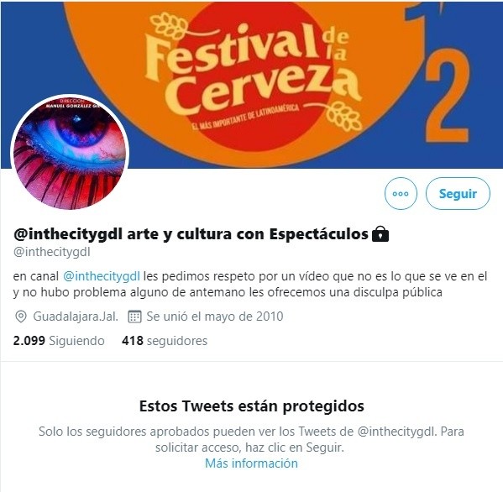Click the bio line mentioning disculpa pública
The height and width of the screenshot is (492, 503).
tap(228, 292)
